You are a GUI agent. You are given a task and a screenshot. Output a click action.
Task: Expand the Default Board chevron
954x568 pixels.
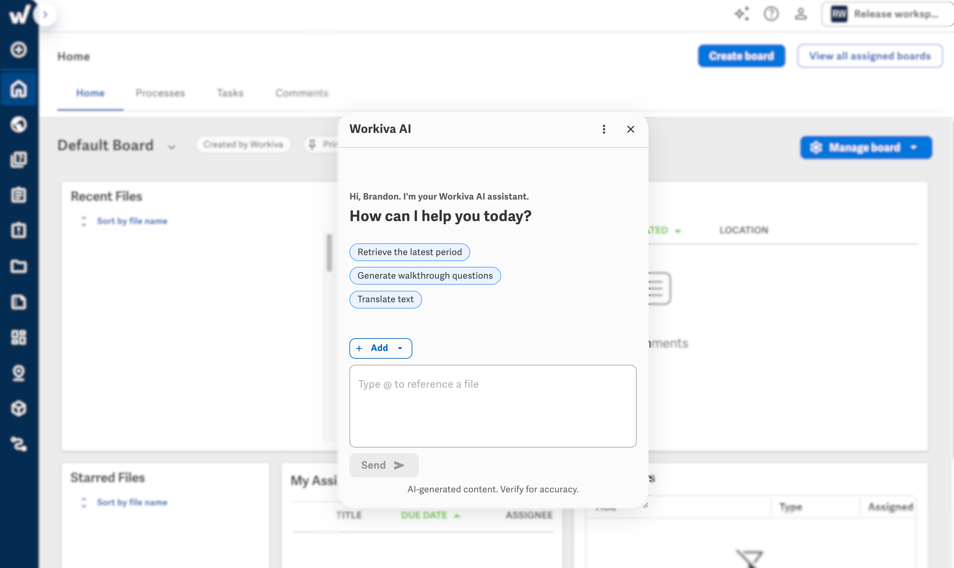click(x=172, y=147)
